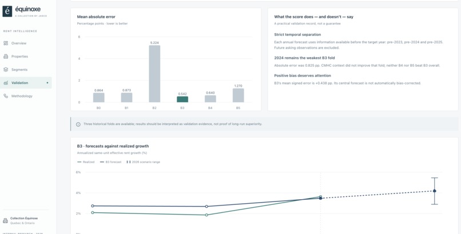This screenshot has height=234, width=461.
Task: Click the 2026 forecast point with error bar
Action: [434, 191]
